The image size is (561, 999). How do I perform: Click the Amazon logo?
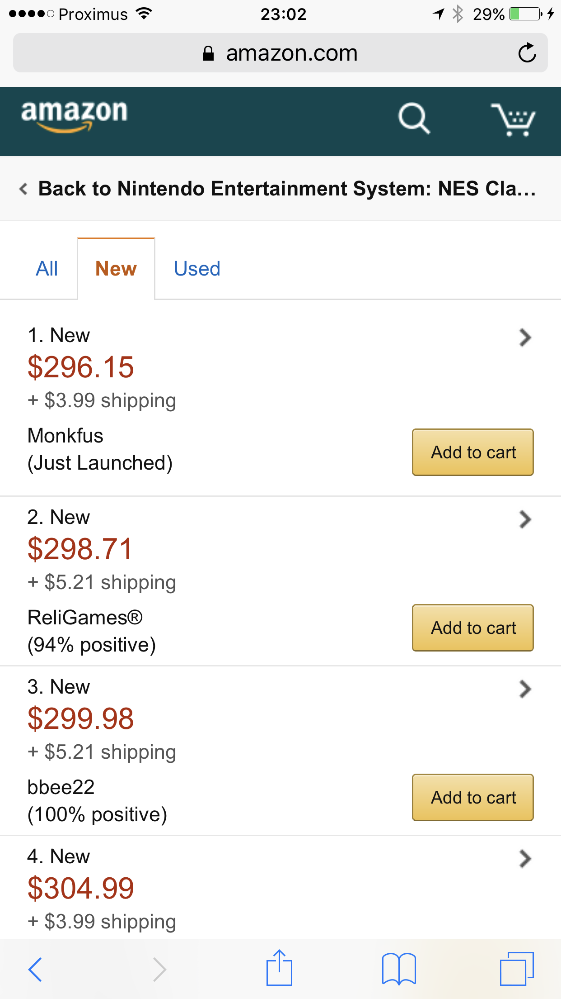click(x=75, y=115)
